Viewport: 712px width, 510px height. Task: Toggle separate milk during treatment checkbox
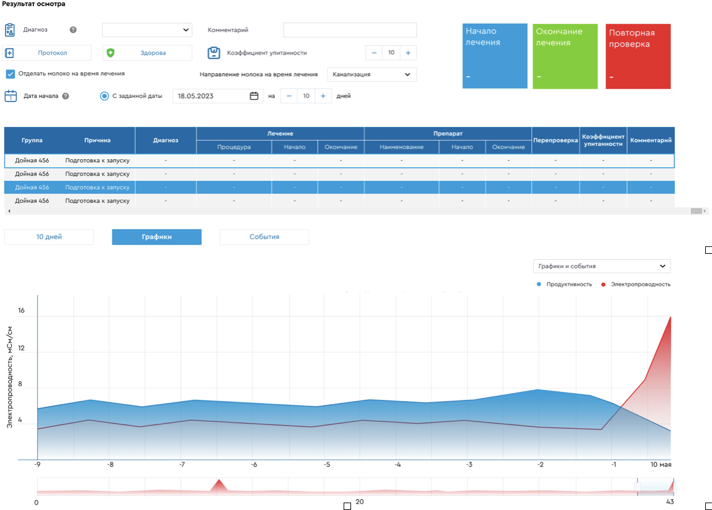[10, 74]
